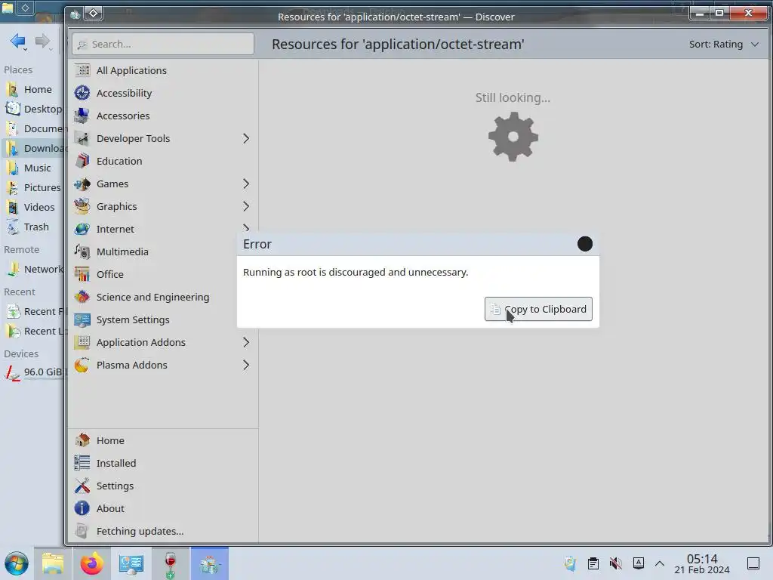Open the About page icon
The height and width of the screenshot is (580, 773).
tap(82, 508)
